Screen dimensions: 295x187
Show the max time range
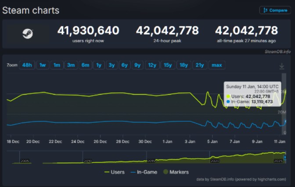point(216,65)
